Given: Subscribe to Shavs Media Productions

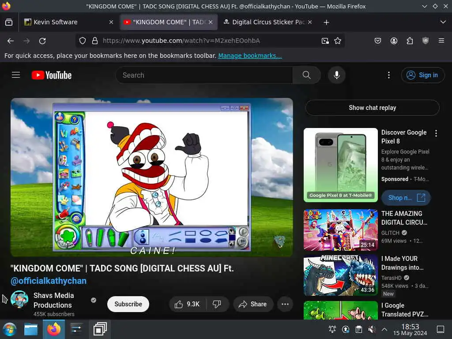Looking at the screenshot, I should coord(128,304).
